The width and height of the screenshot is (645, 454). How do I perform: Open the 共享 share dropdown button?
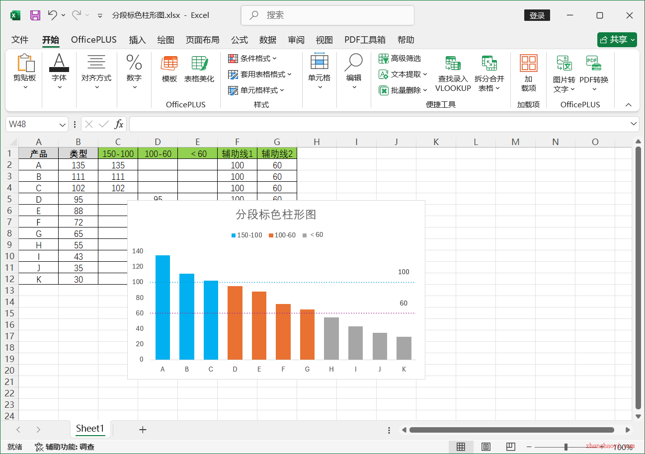pyautogui.click(x=617, y=39)
